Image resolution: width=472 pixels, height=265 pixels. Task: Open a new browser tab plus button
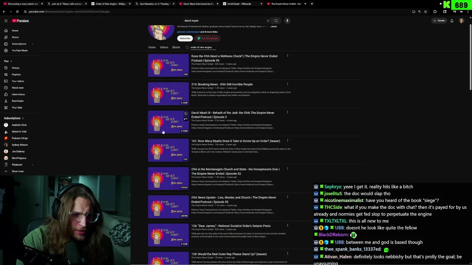tap(312, 4)
